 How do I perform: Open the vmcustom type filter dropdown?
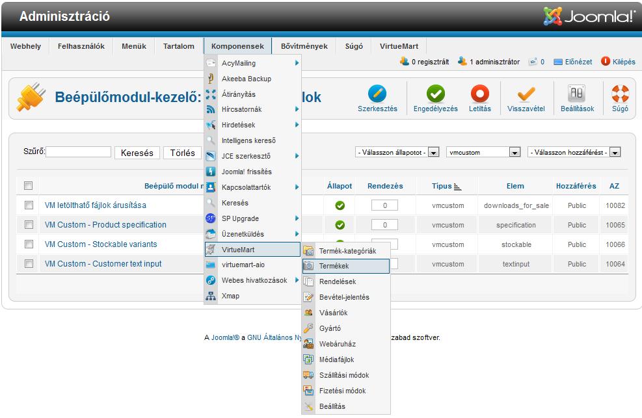pos(483,152)
